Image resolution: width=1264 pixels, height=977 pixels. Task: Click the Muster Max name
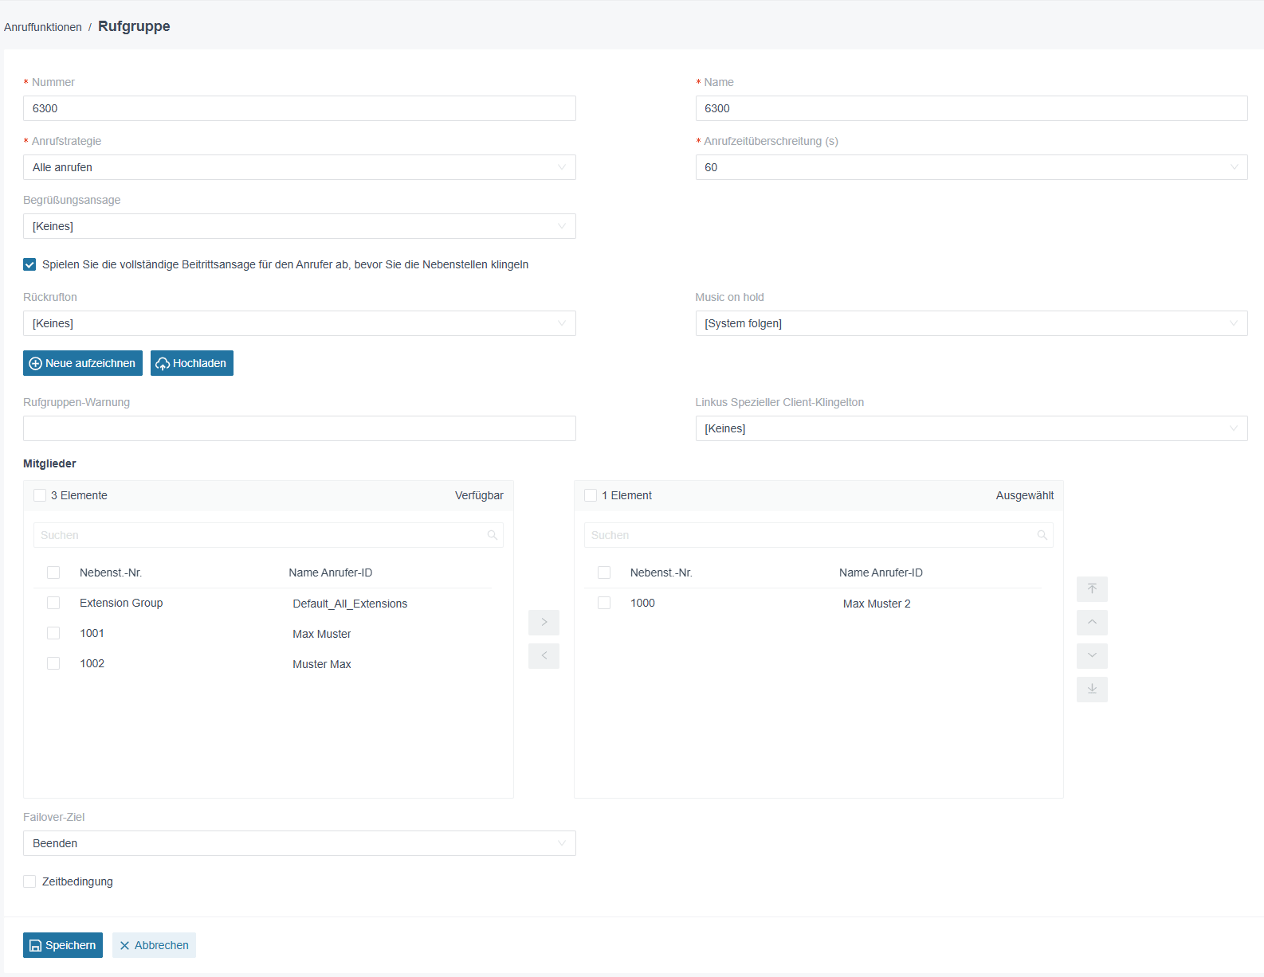point(322,664)
